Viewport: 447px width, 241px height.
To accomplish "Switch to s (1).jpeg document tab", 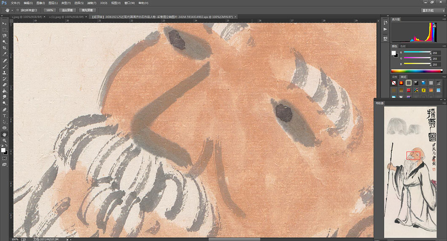I will pos(66,17).
